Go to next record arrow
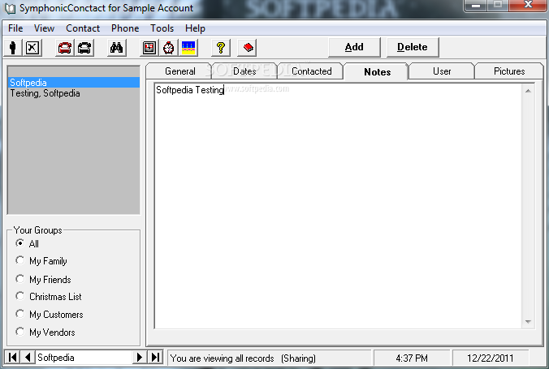 140,357
